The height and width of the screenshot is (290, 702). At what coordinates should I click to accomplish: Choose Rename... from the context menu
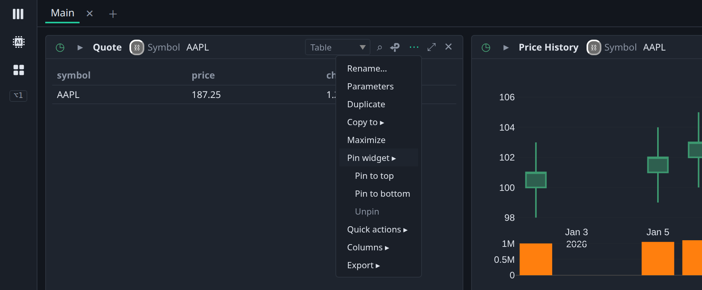click(378, 68)
